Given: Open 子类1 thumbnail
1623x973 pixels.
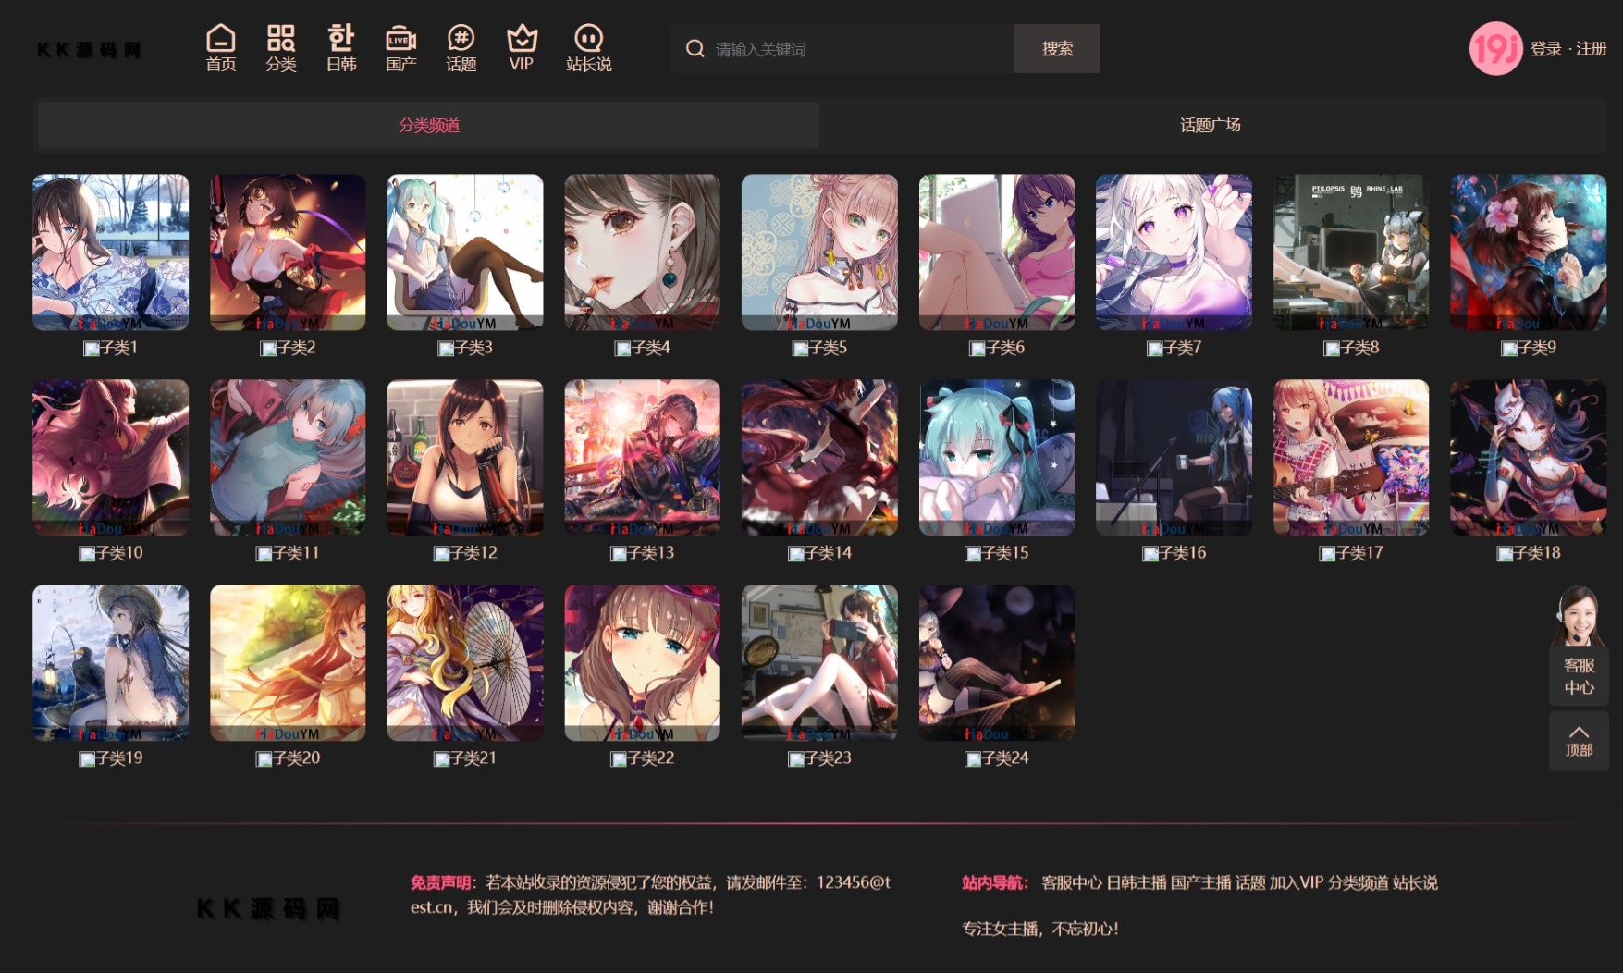Looking at the screenshot, I should coord(110,252).
